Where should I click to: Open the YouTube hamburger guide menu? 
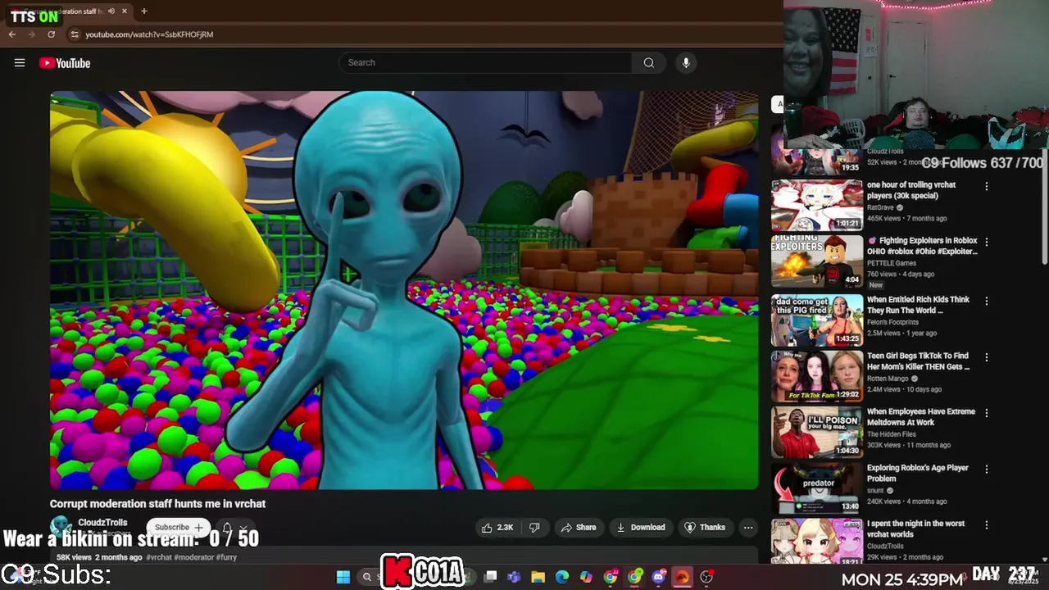pyautogui.click(x=20, y=63)
